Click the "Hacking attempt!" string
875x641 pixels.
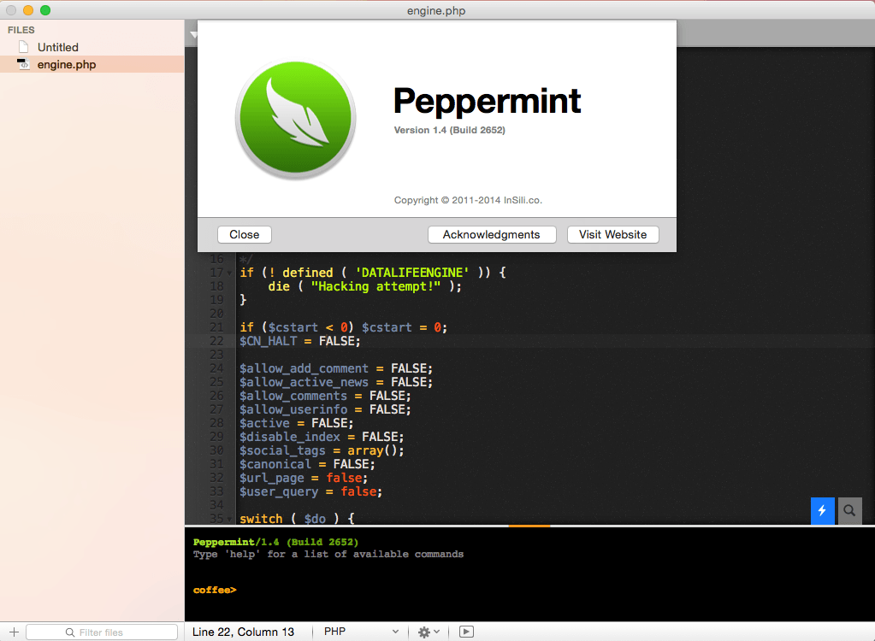point(375,286)
